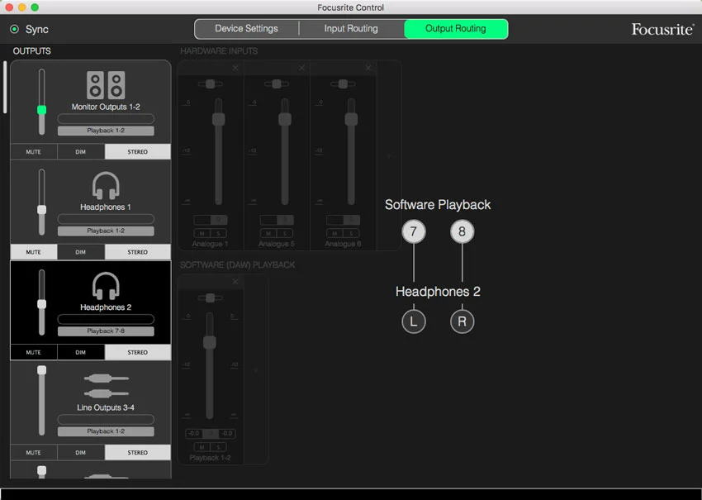Viewport: 702px width, 500px height.
Task: Click the Playback 1-2 mixer channel fader knob
Action: click(x=210, y=342)
